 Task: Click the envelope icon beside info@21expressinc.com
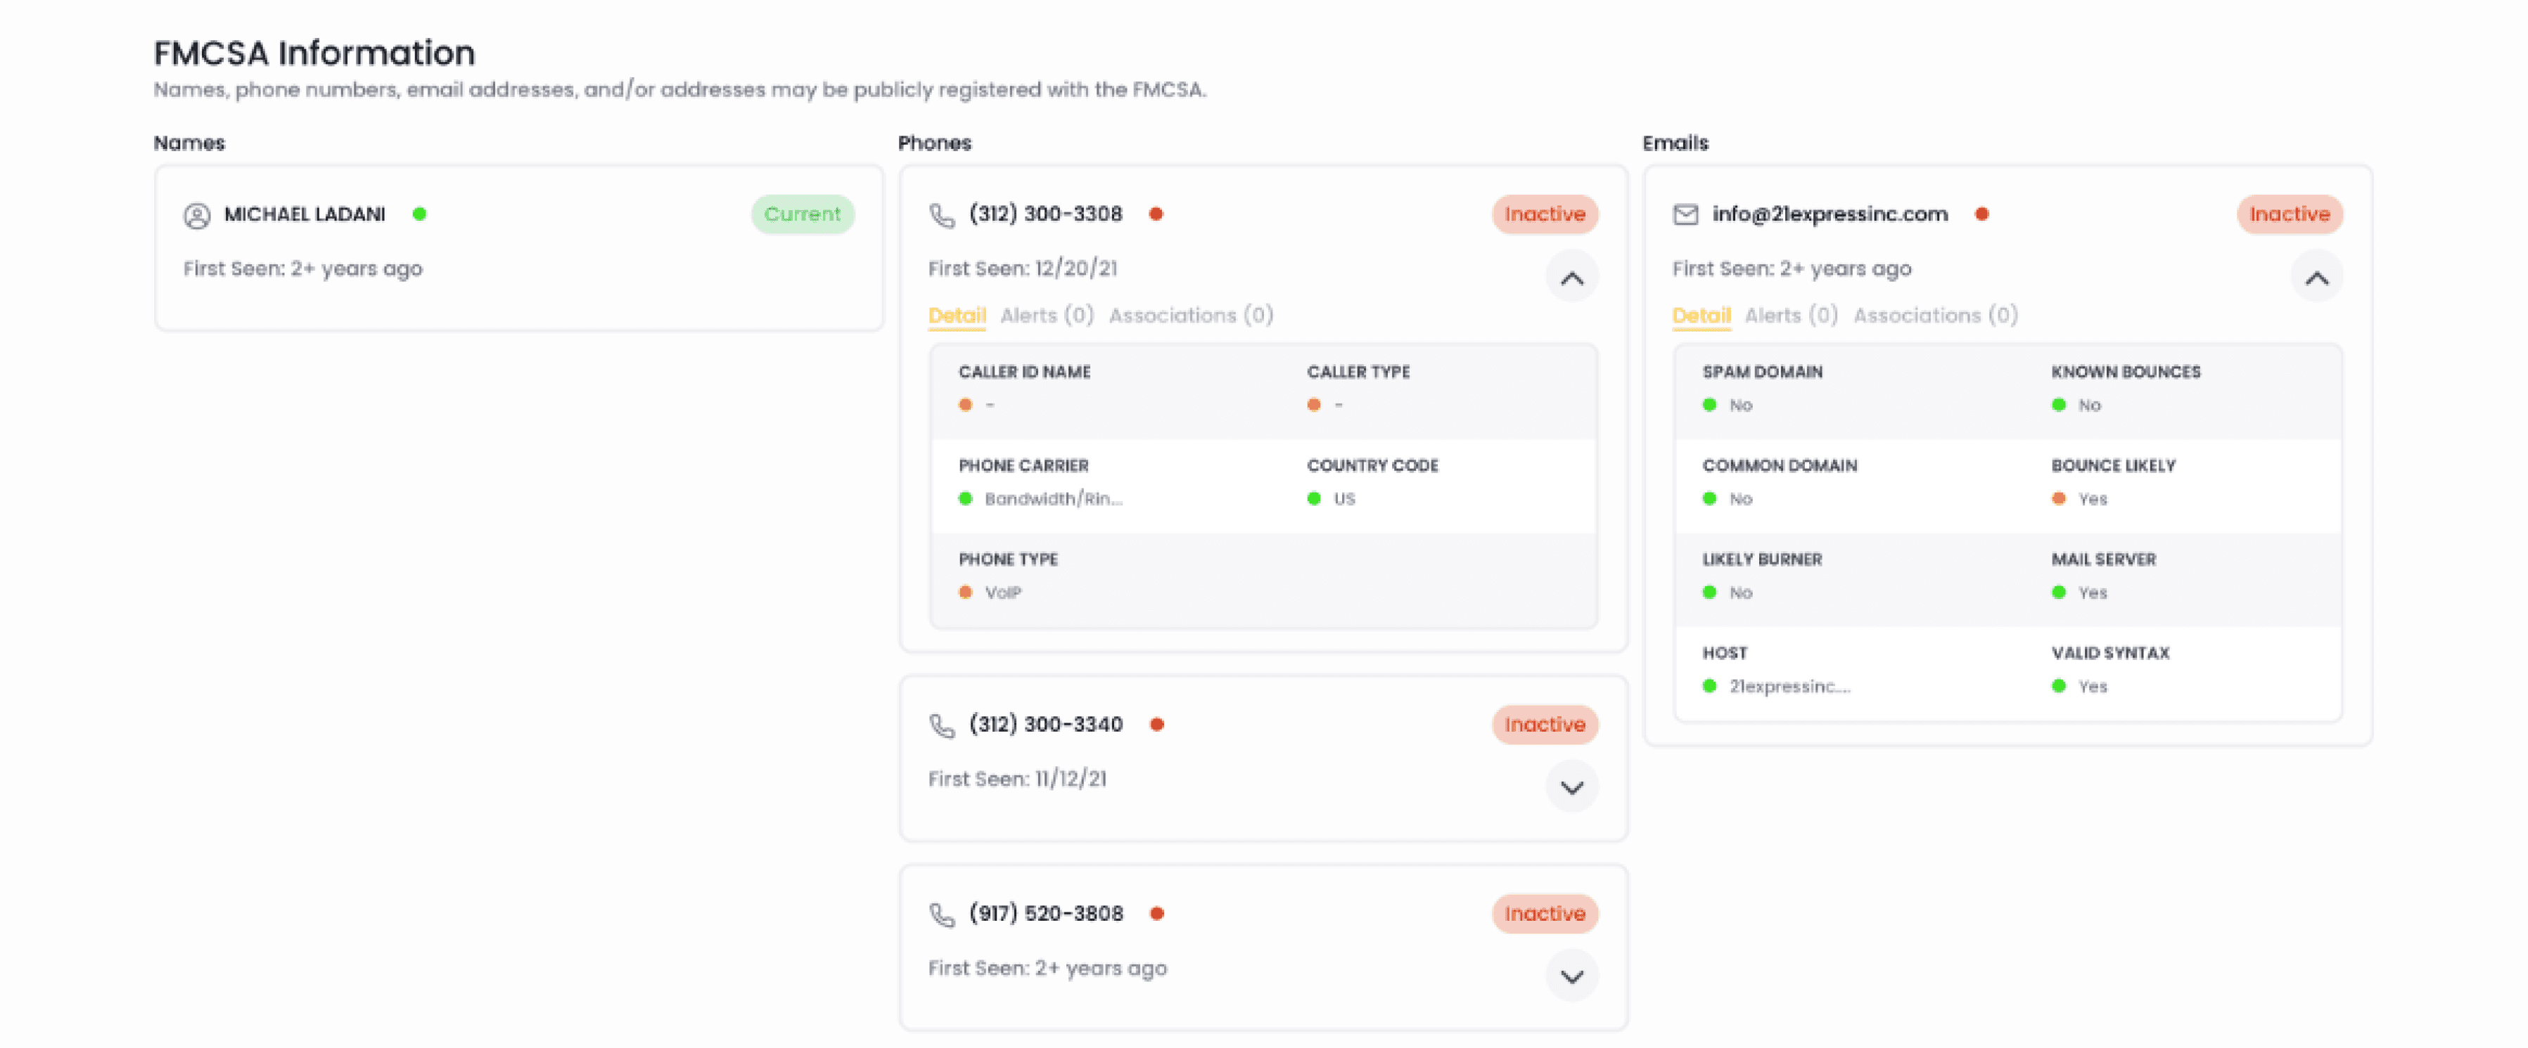pos(1685,214)
